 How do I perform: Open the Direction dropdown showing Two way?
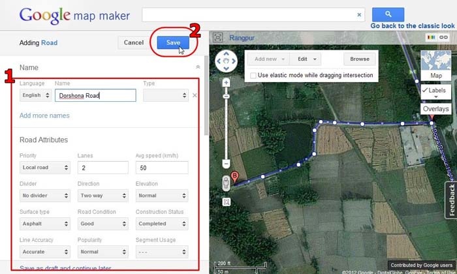[x=103, y=196]
